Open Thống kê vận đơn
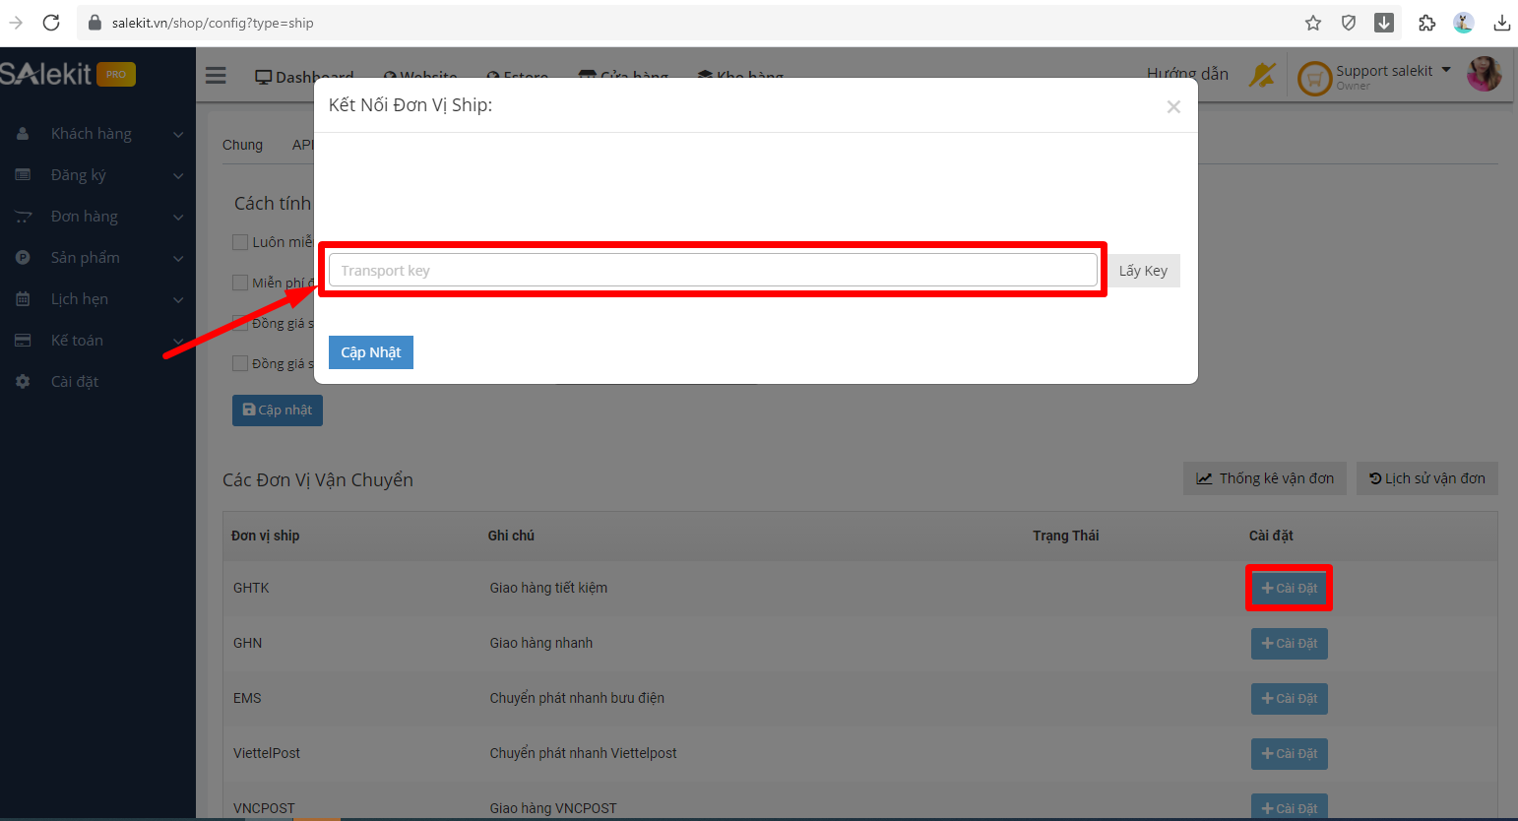Image resolution: width=1518 pixels, height=821 pixels. (1265, 478)
